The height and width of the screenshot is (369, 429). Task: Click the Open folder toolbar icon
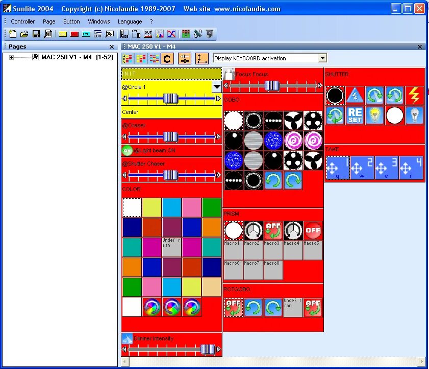(24, 34)
